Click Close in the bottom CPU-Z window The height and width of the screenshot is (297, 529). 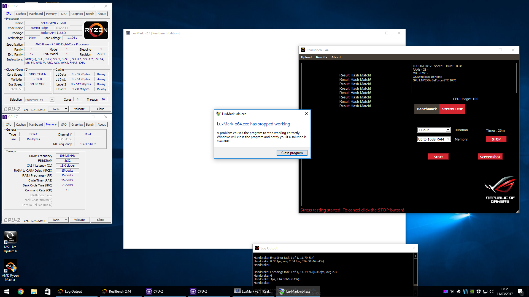click(101, 220)
